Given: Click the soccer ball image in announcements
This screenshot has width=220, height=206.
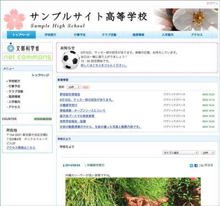Looking at the screenshot, I should pyautogui.click(x=70, y=60).
